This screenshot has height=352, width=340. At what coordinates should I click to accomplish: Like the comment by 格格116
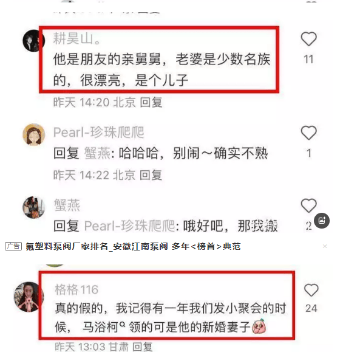click(x=311, y=290)
